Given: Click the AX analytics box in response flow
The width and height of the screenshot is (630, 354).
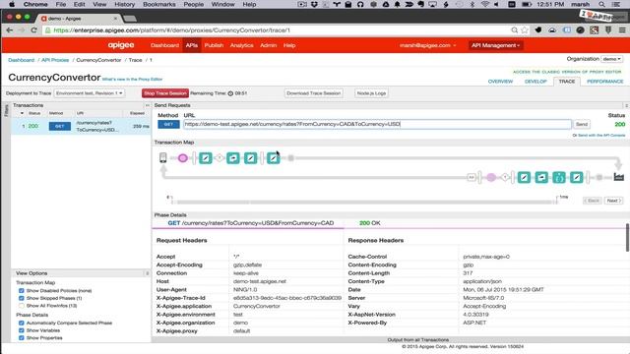Looking at the screenshot, I should (472, 177).
